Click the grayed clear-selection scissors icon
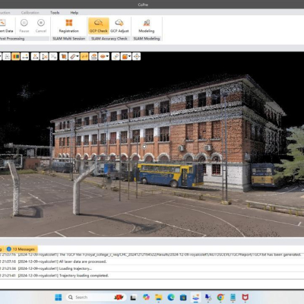Screen dimensions: 304x304 click(53, 56)
